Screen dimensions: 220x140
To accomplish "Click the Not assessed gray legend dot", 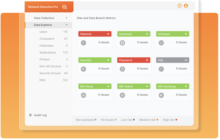I will coord(96,120).
